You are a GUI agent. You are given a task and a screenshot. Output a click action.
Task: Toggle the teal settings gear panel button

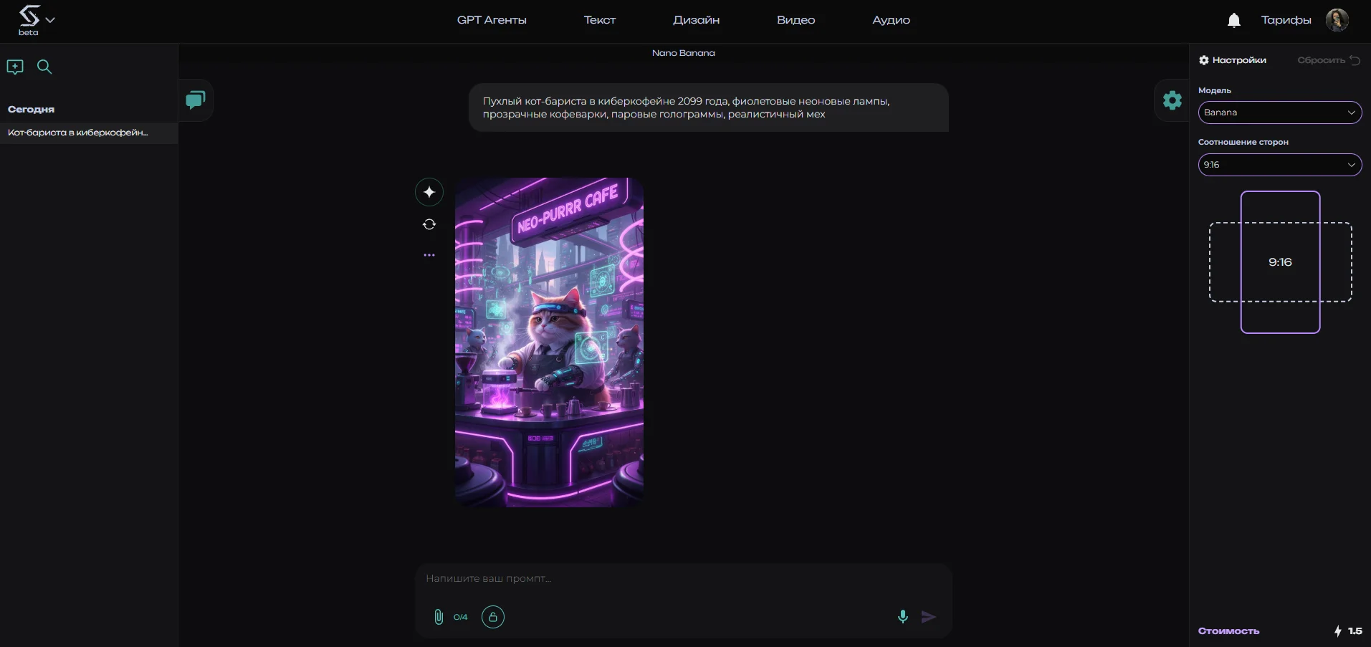(x=1172, y=100)
